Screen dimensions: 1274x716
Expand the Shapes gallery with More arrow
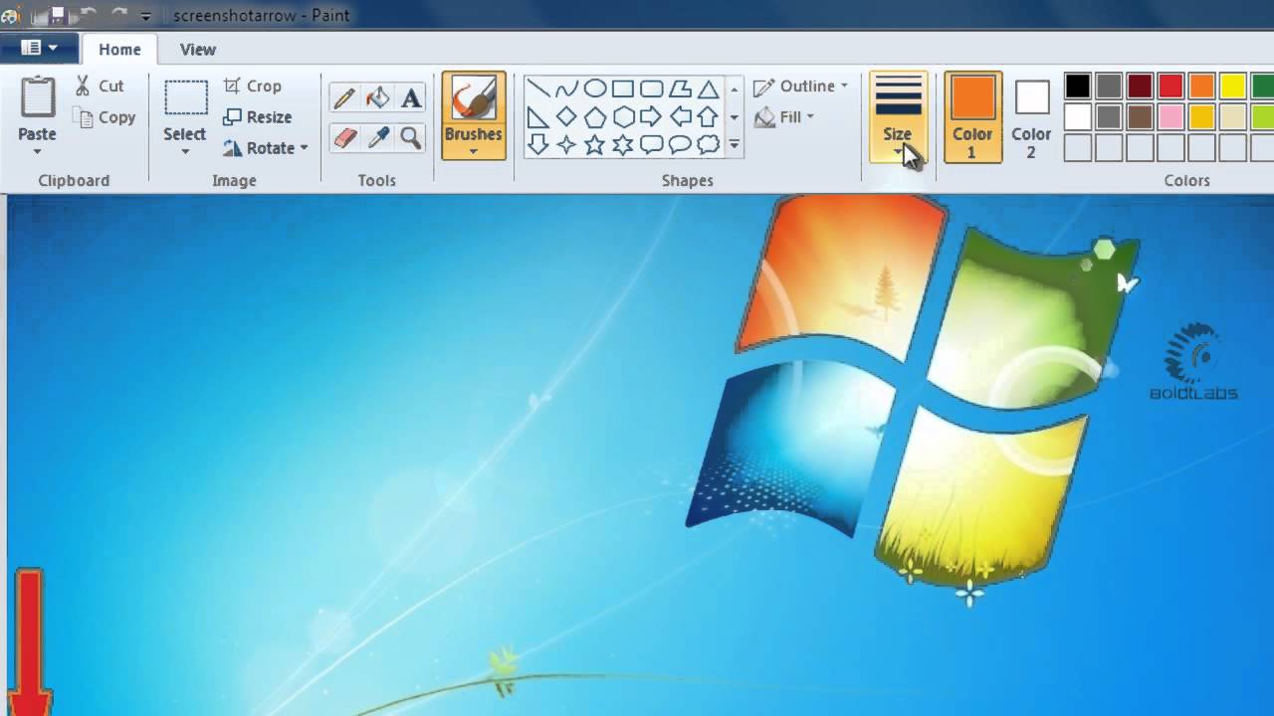tap(735, 145)
